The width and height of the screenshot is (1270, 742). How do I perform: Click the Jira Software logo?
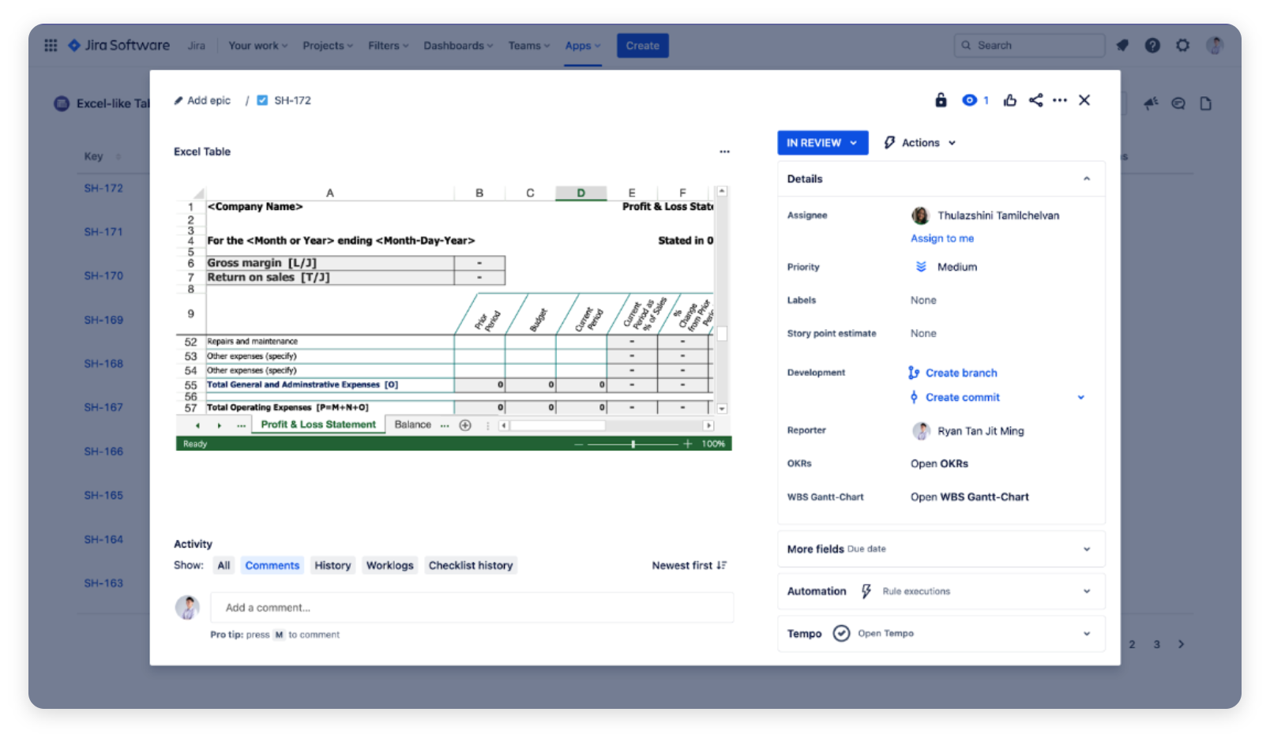click(x=119, y=46)
